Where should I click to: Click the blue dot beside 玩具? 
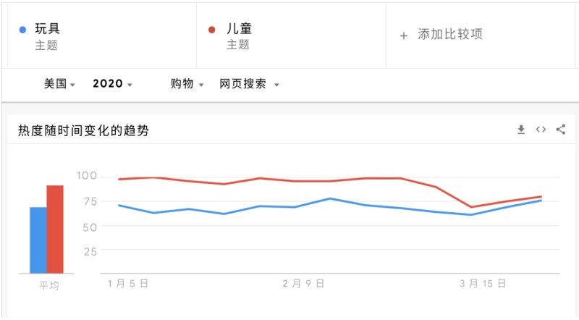pyautogui.click(x=22, y=30)
